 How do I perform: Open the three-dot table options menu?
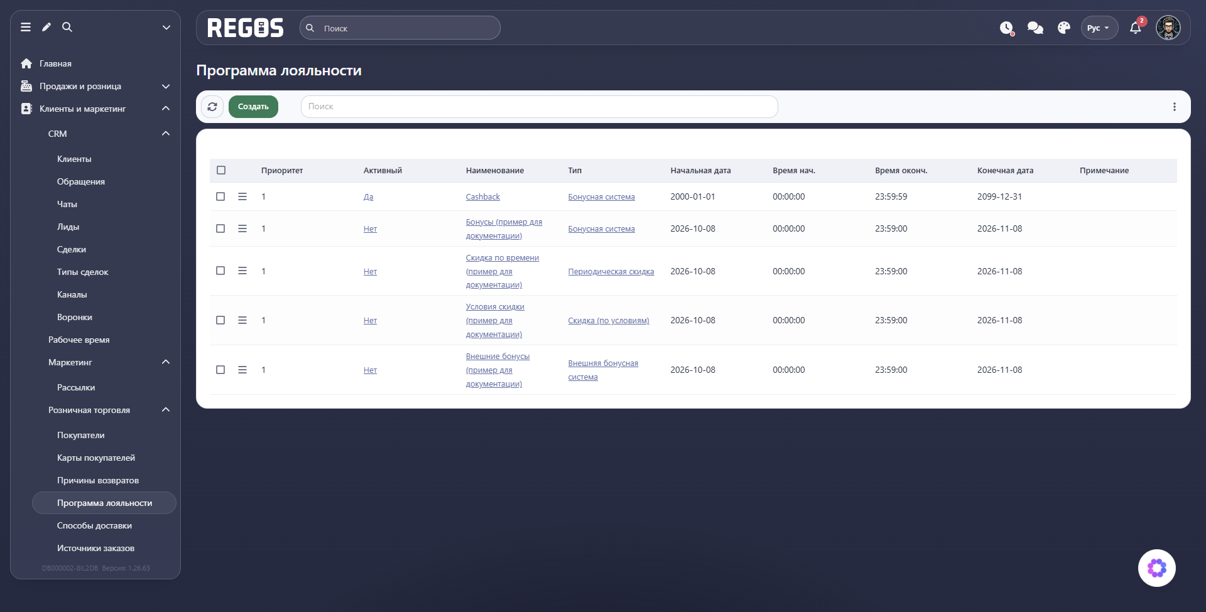pos(1175,107)
